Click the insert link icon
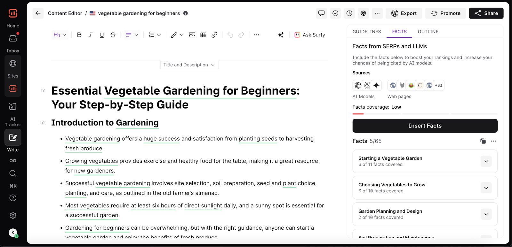 pyautogui.click(x=214, y=35)
